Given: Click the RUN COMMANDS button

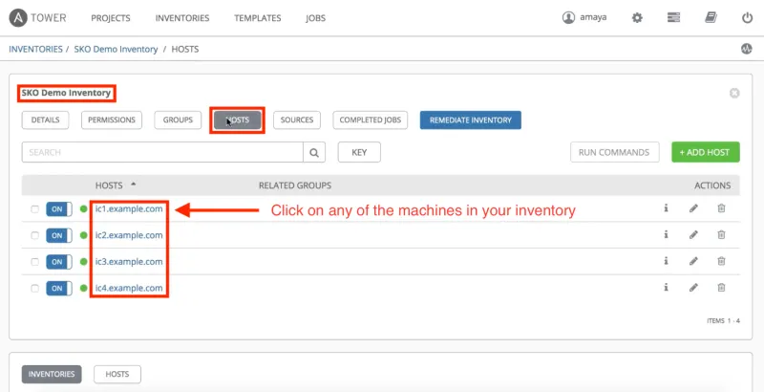Looking at the screenshot, I should [614, 153].
